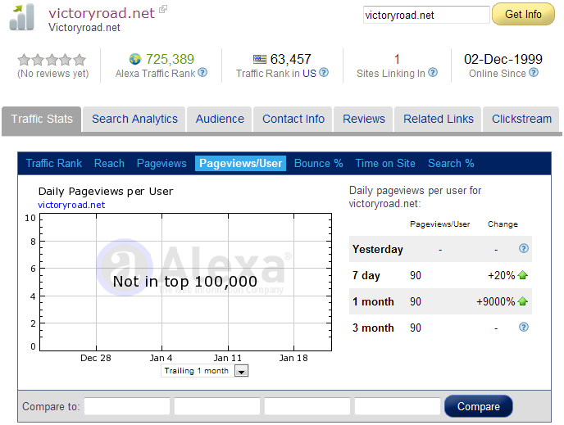Click the bar chart logo icon

click(22, 16)
